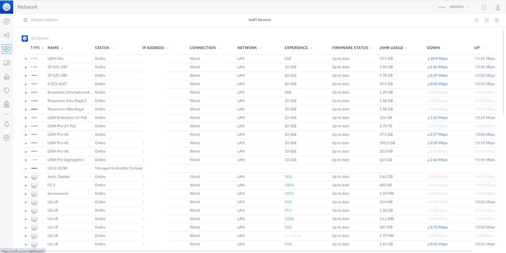The height and width of the screenshot is (253, 506).
Task: Open the user account avatar
Action: click(x=497, y=7)
